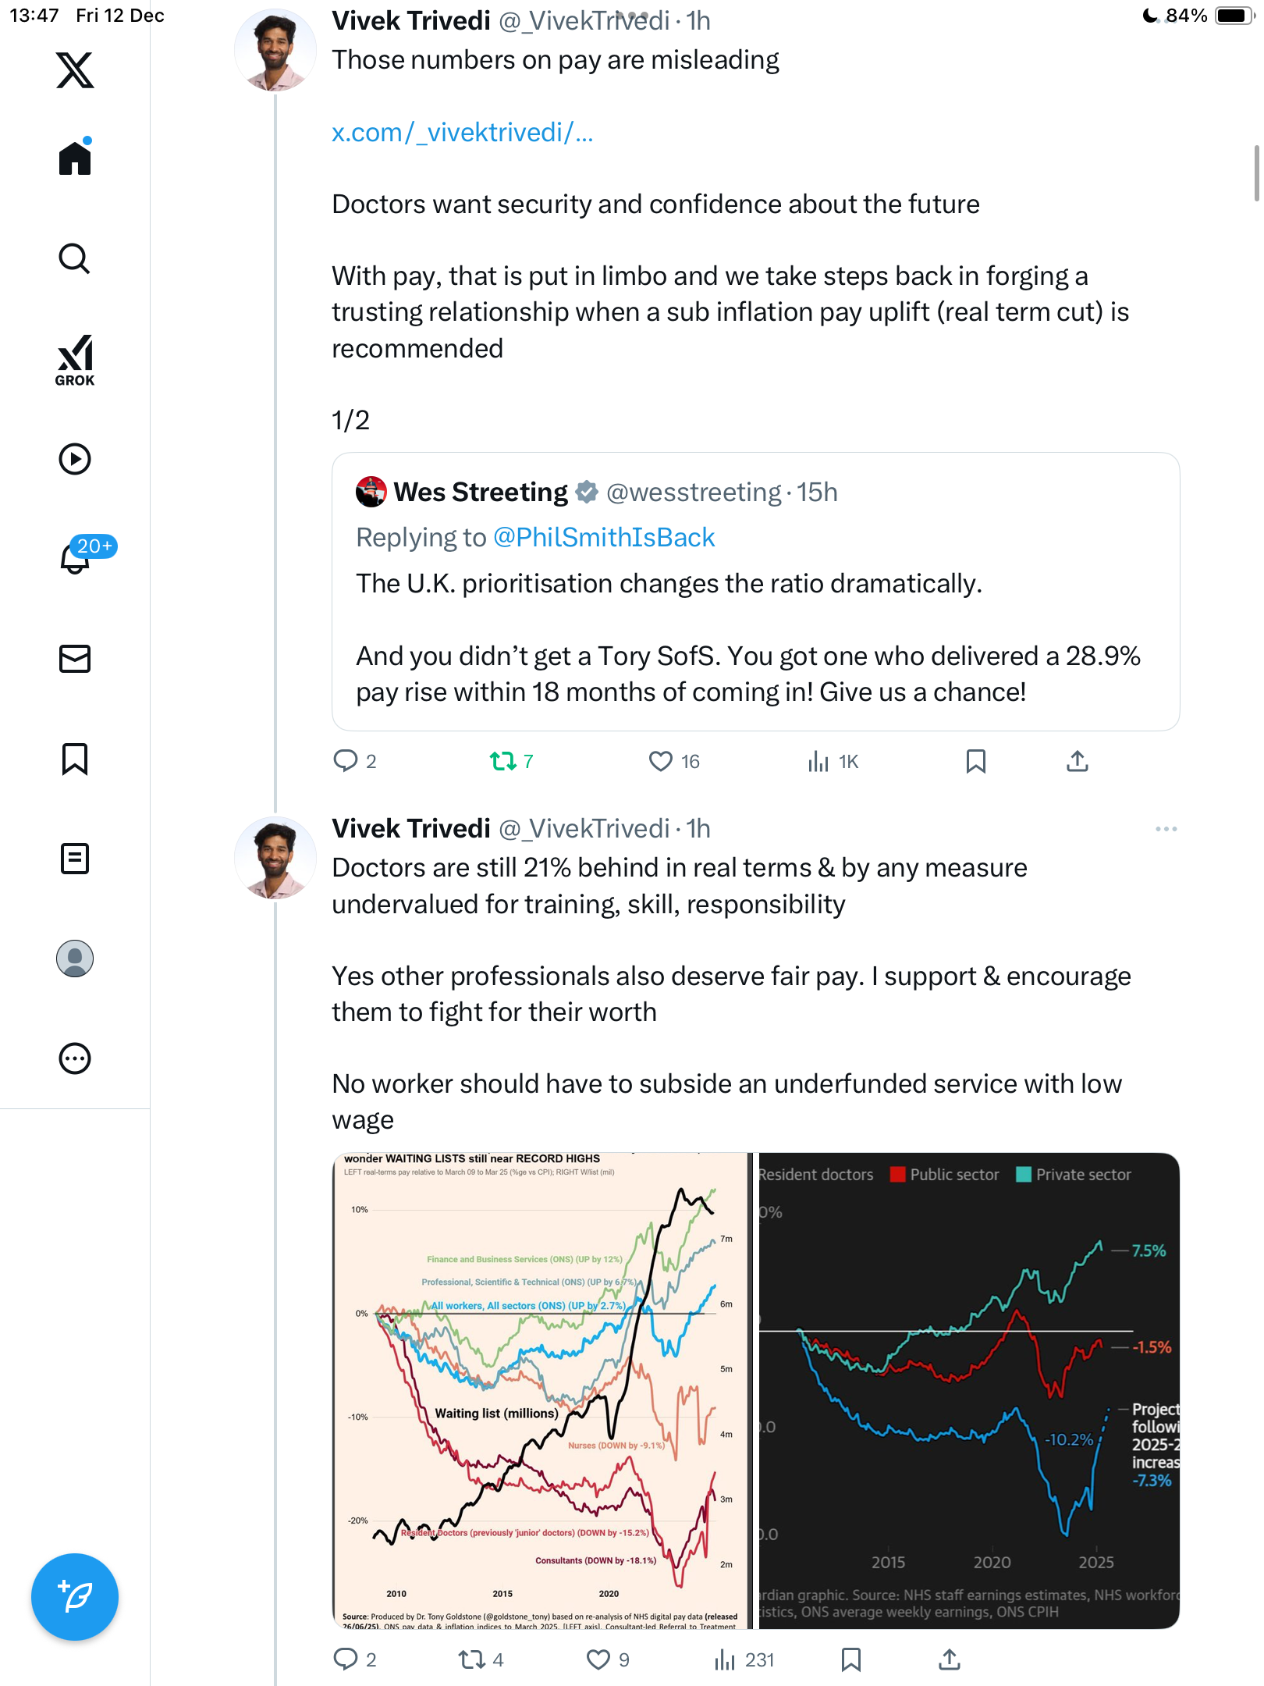Open Notifications with the 20+ badge
The height and width of the screenshot is (1686, 1264).
[x=76, y=557]
